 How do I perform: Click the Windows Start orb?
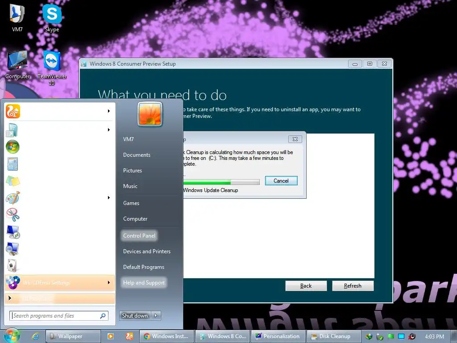pos(12,336)
